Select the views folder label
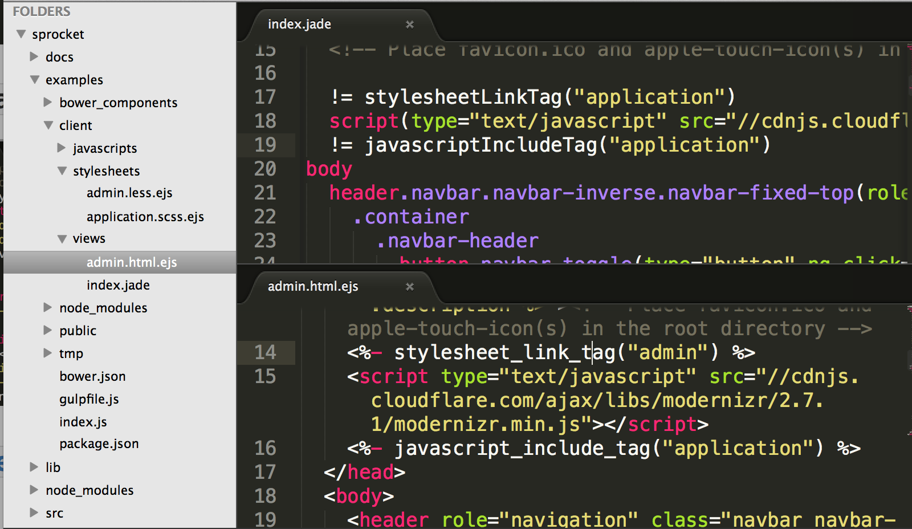 [x=89, y=239]
